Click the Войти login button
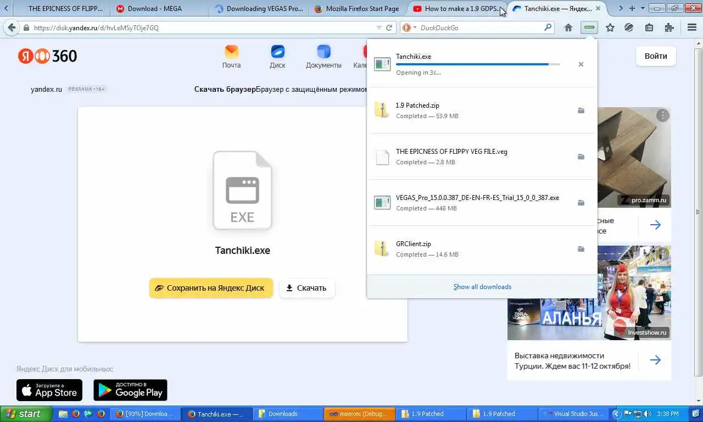Screen dimensions: 703x422 [x=656, y=56]
